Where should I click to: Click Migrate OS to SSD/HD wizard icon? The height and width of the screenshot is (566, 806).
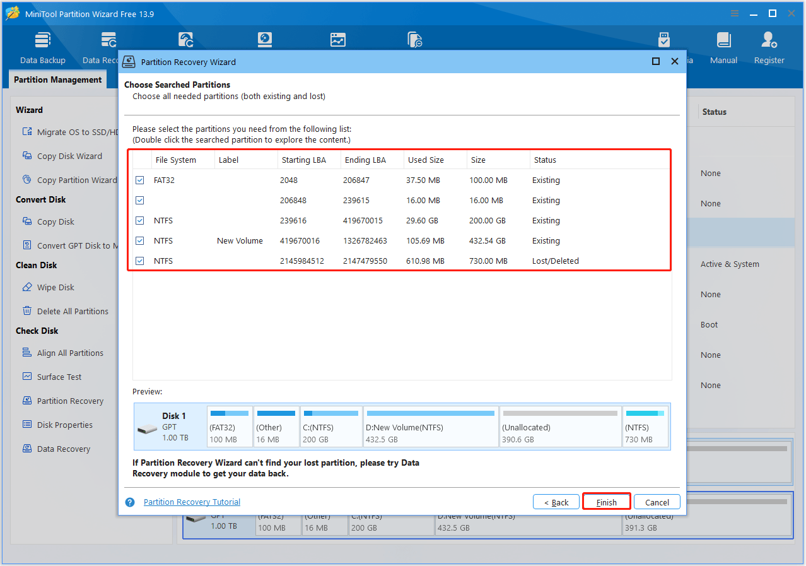[27, 132]
